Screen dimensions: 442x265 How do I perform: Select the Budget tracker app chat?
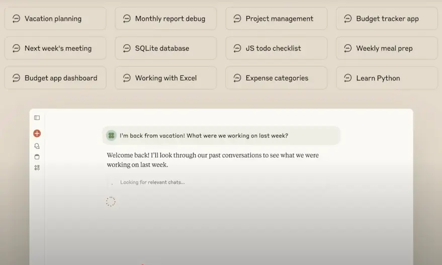pyautogui.click(x=387, y=19)
